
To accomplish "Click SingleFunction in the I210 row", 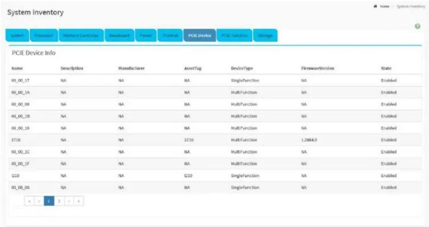I will (x=245, y=176).
